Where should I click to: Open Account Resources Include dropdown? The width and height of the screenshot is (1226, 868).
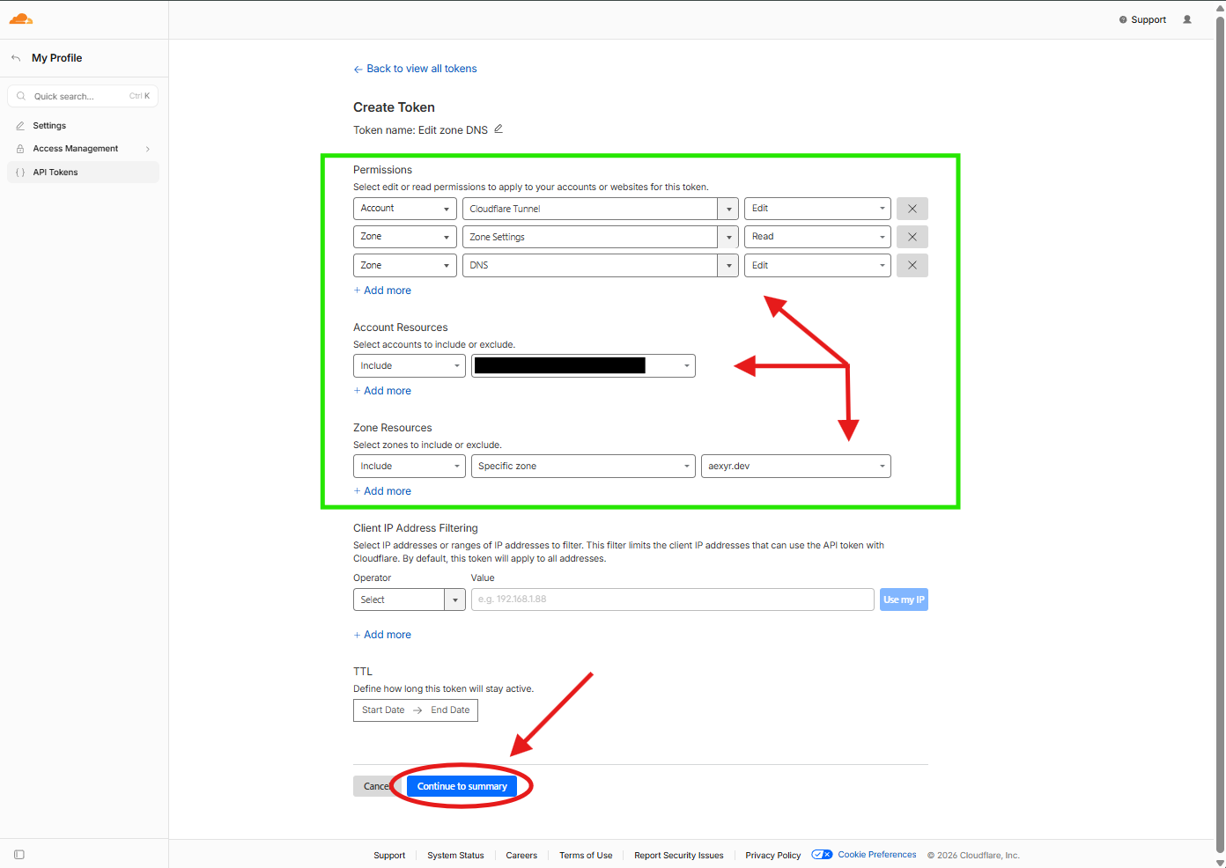coord(410,365)
